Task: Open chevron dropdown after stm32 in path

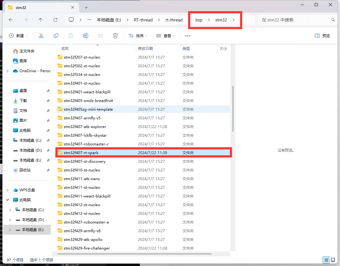Action: pos(234,20)
